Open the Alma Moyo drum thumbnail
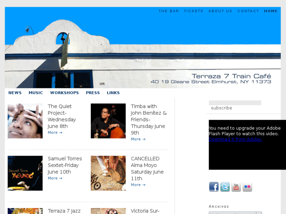 point(108,173)
